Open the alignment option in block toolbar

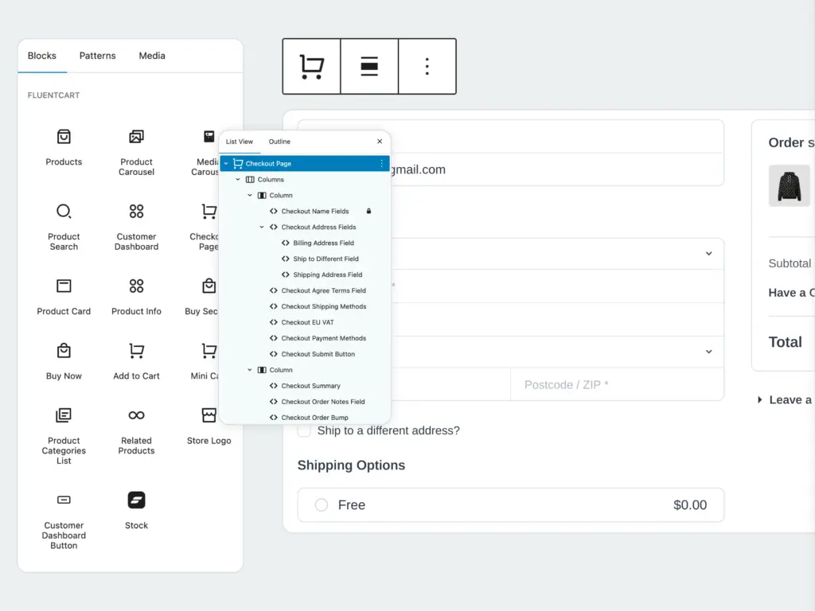pyautogui.click(x=369, y=67)
